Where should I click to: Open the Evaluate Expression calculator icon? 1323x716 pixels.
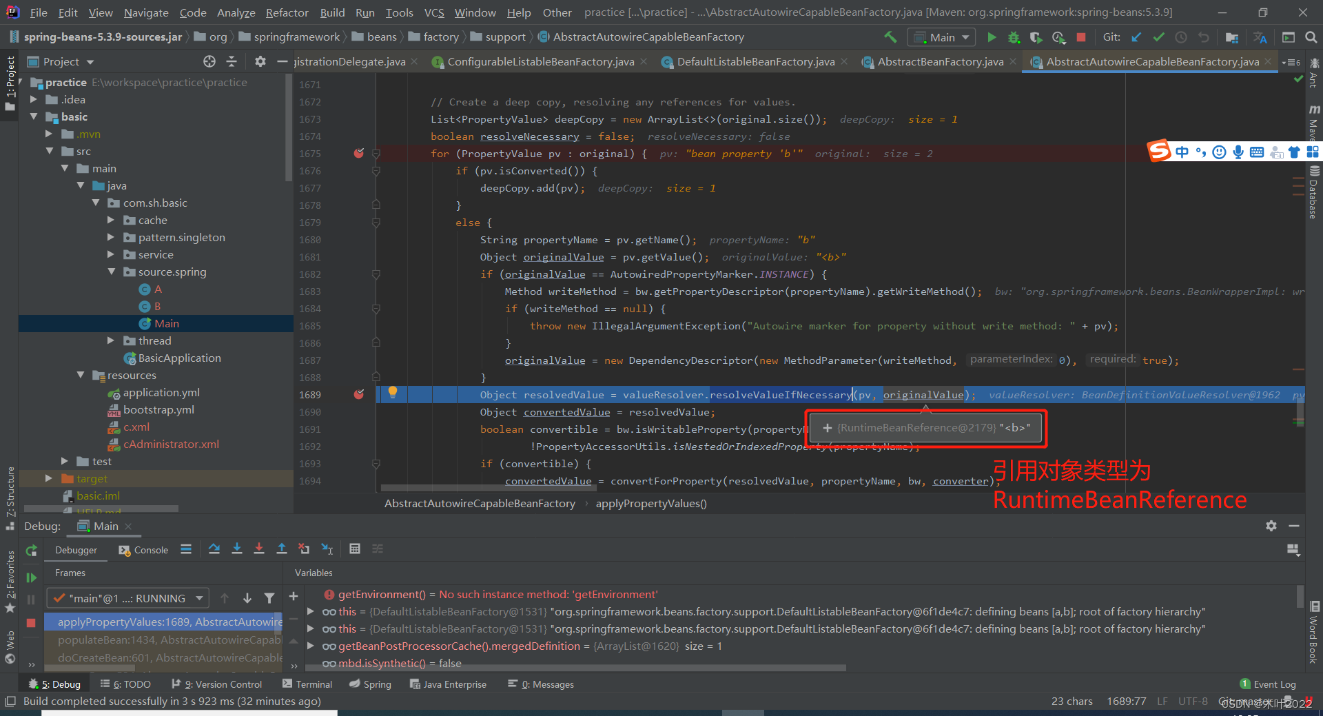tap(355, 549)
